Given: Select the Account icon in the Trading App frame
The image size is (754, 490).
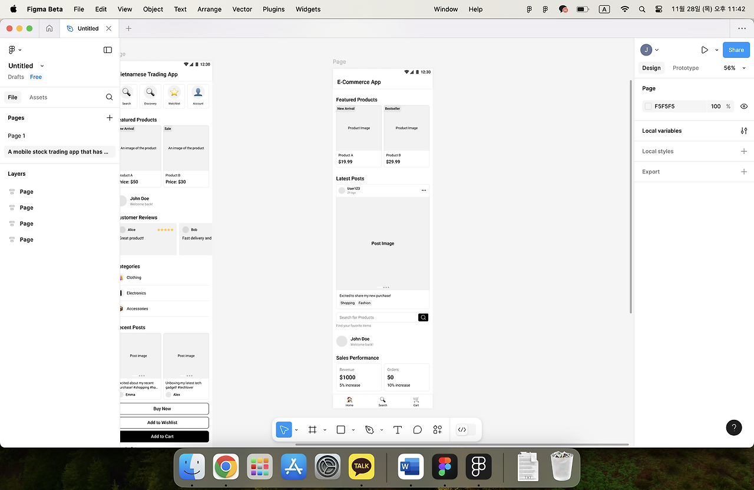Looking at the screenshot, I should tap(198, 93).
